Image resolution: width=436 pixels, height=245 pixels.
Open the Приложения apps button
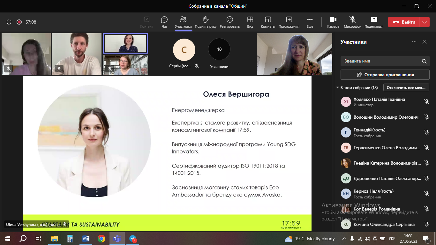(289, 20)
